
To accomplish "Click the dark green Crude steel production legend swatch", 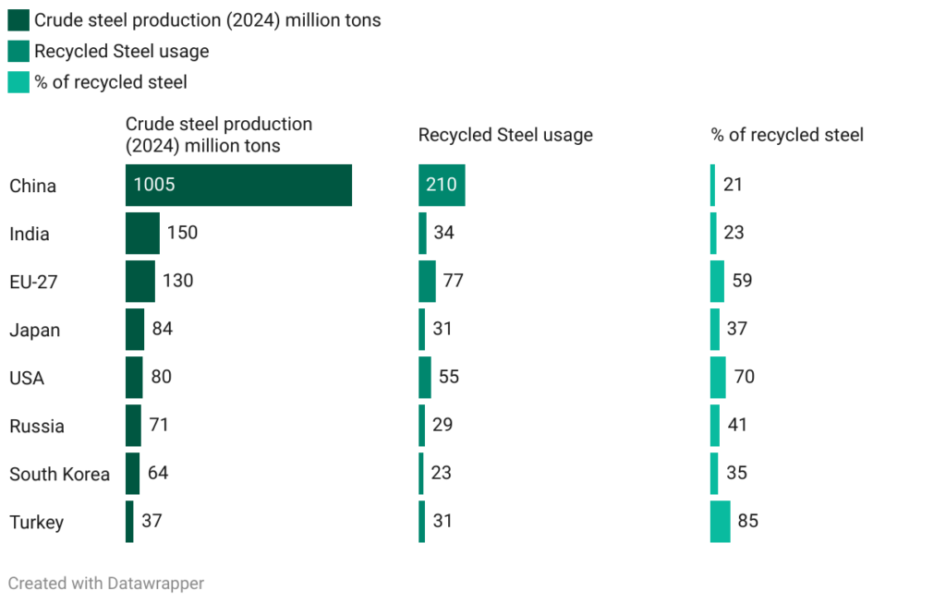I will pos(18,19).
